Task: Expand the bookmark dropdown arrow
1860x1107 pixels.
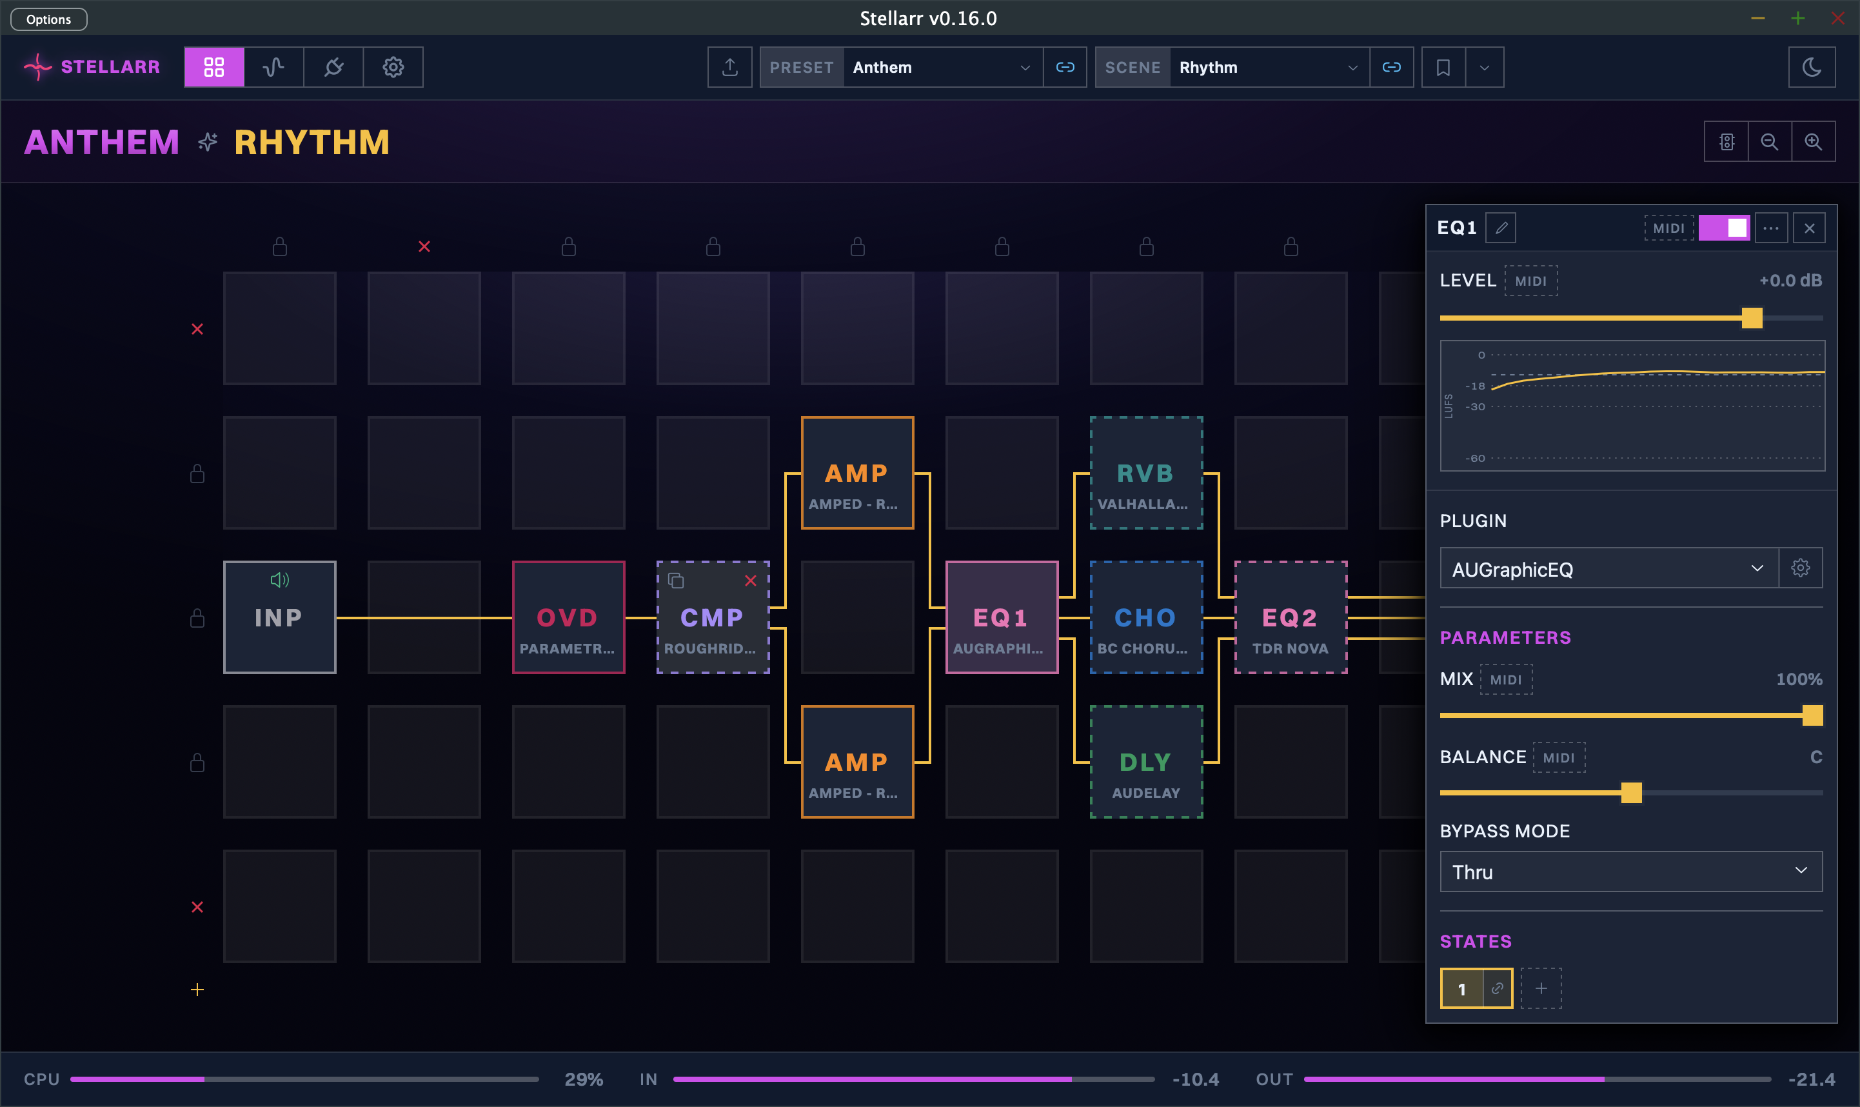Action: (x=1485, y=67)
